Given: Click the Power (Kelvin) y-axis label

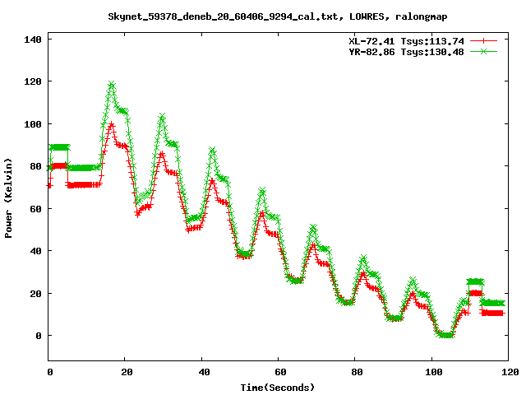Looking at the screenshot, I should pos(8,198).
